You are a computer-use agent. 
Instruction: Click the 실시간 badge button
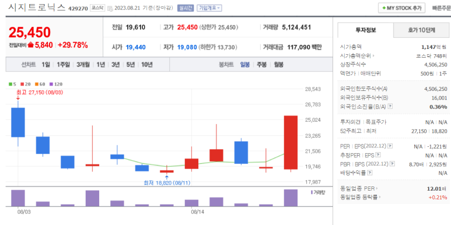pos(186,8)
